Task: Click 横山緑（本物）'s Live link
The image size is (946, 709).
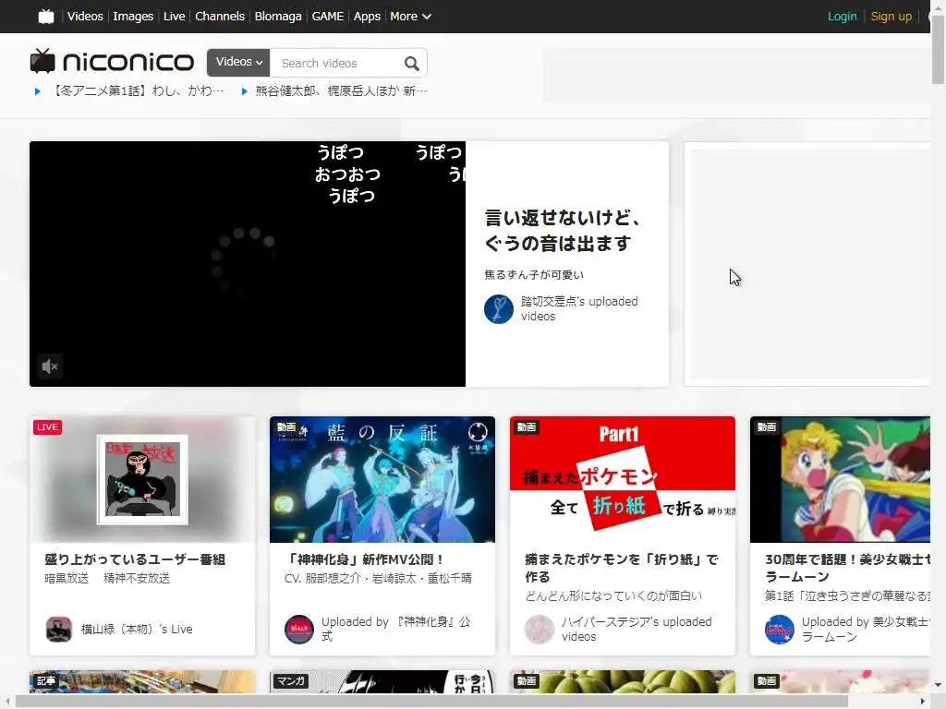Action: 137,629
